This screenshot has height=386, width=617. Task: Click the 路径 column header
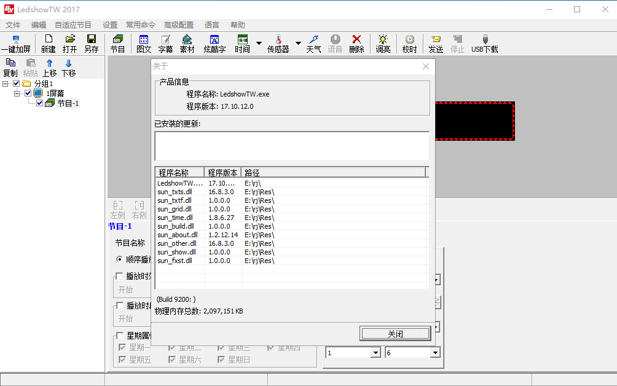click(334, 172)
